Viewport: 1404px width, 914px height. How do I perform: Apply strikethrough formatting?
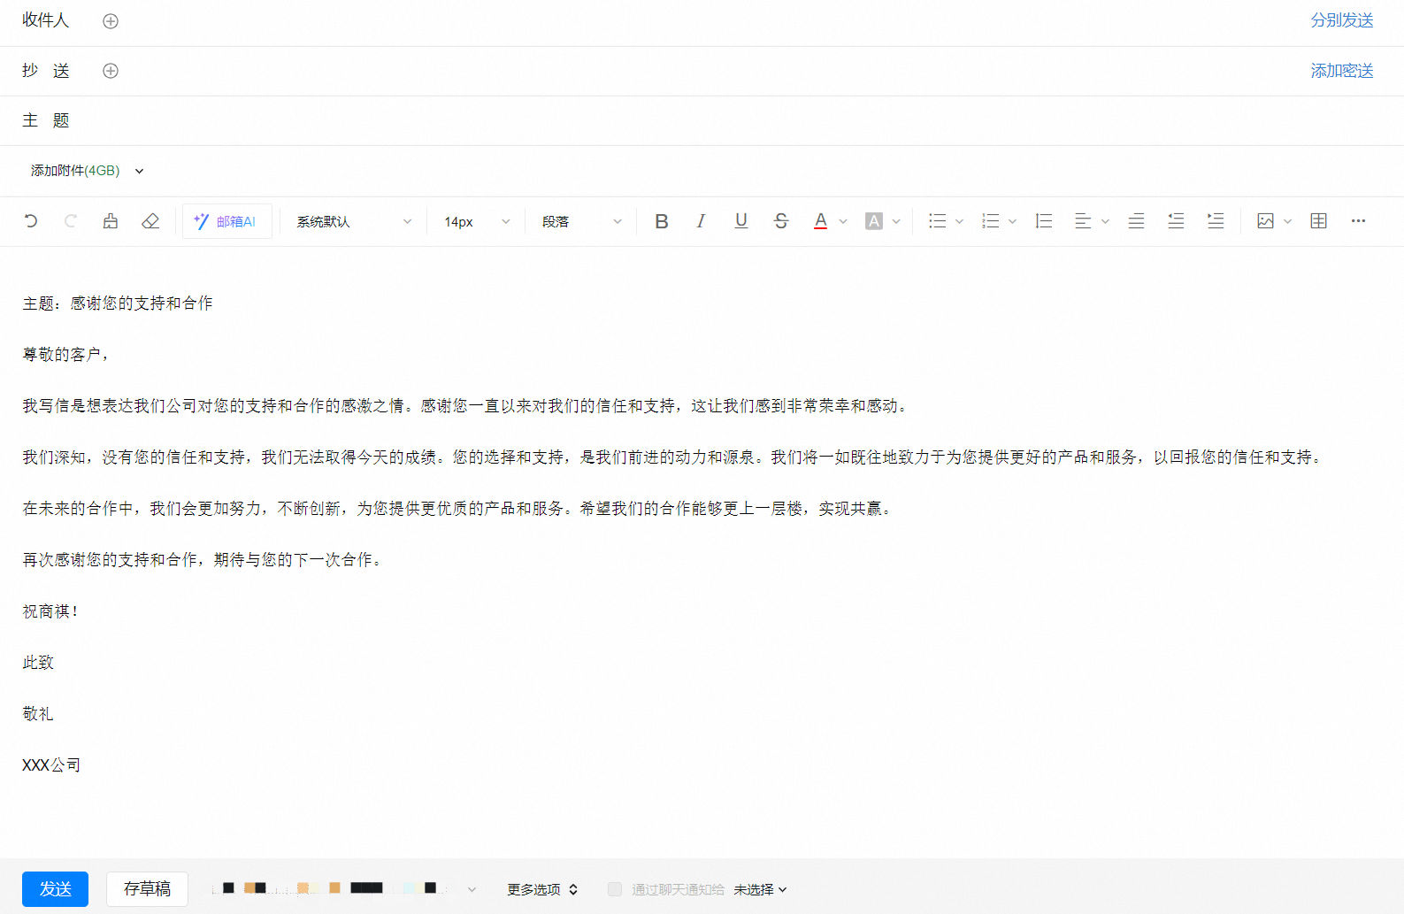pyautogui.click(x=781, y=221)
